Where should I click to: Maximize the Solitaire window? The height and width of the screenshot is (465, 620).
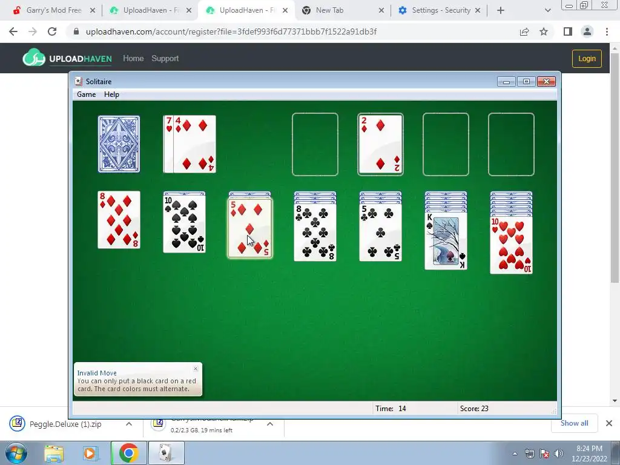(x=526, y=82)
